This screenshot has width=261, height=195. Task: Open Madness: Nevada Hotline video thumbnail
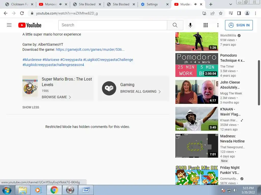[197, 146]
